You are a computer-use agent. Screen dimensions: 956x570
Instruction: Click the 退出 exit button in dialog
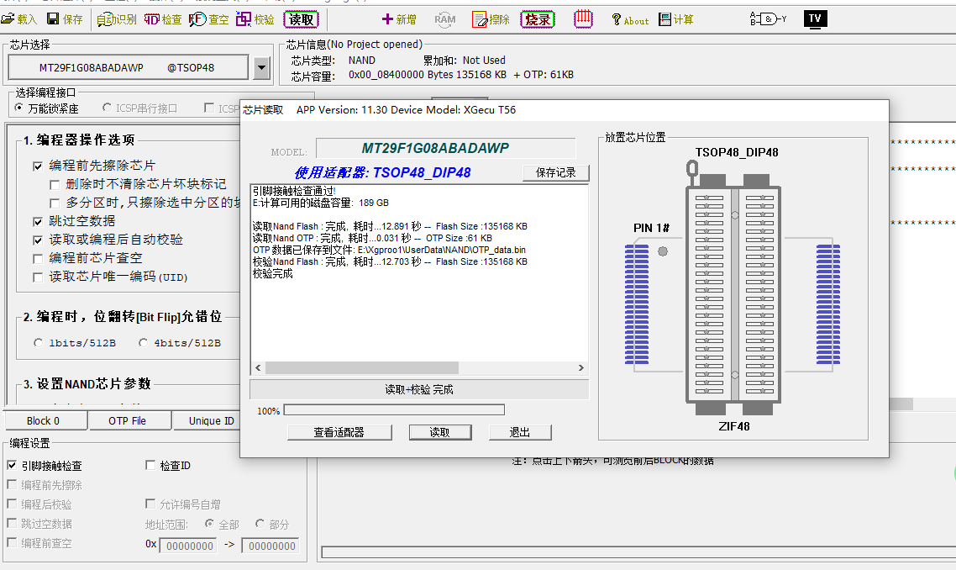click(x=520, y=432)
